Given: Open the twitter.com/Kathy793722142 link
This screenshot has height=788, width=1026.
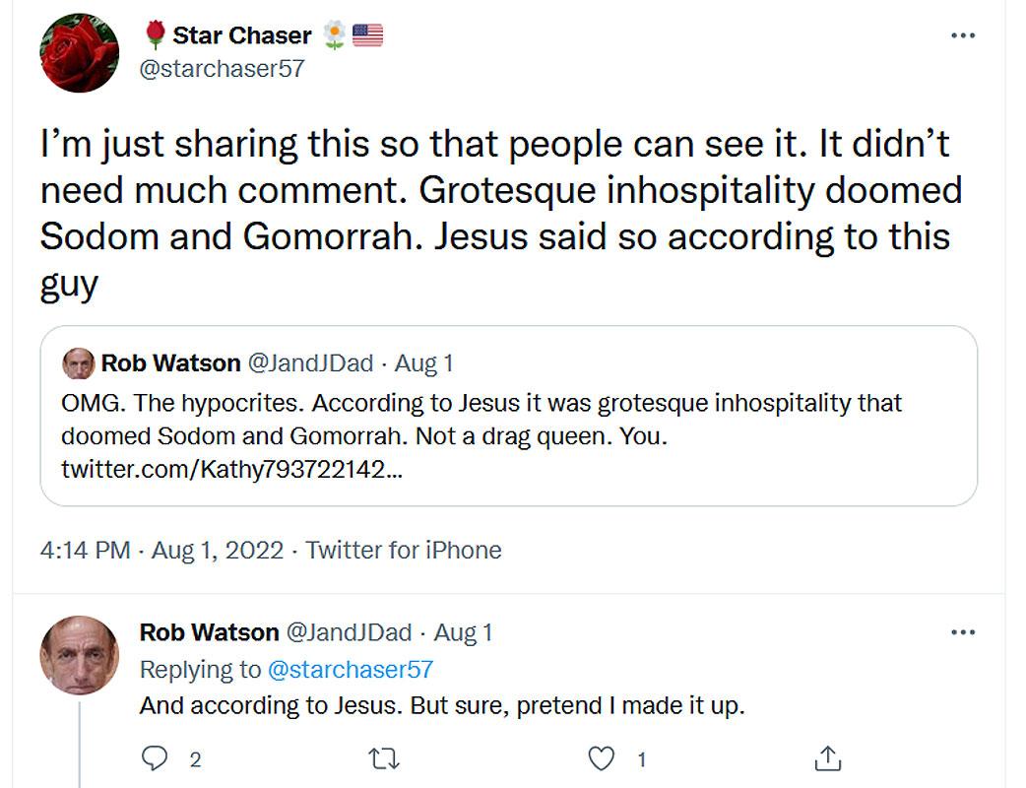Looking at the screenshot, I should (x=231, y=470).
